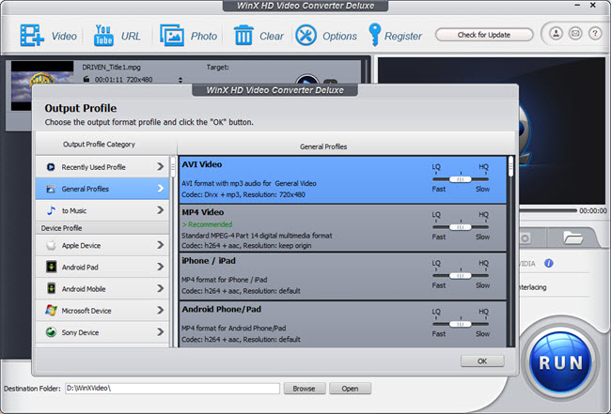This screenshot has height=414, width=611.
Task: Open the Options wrench icon
Action: pyautogui.click(x=305, y=36)
